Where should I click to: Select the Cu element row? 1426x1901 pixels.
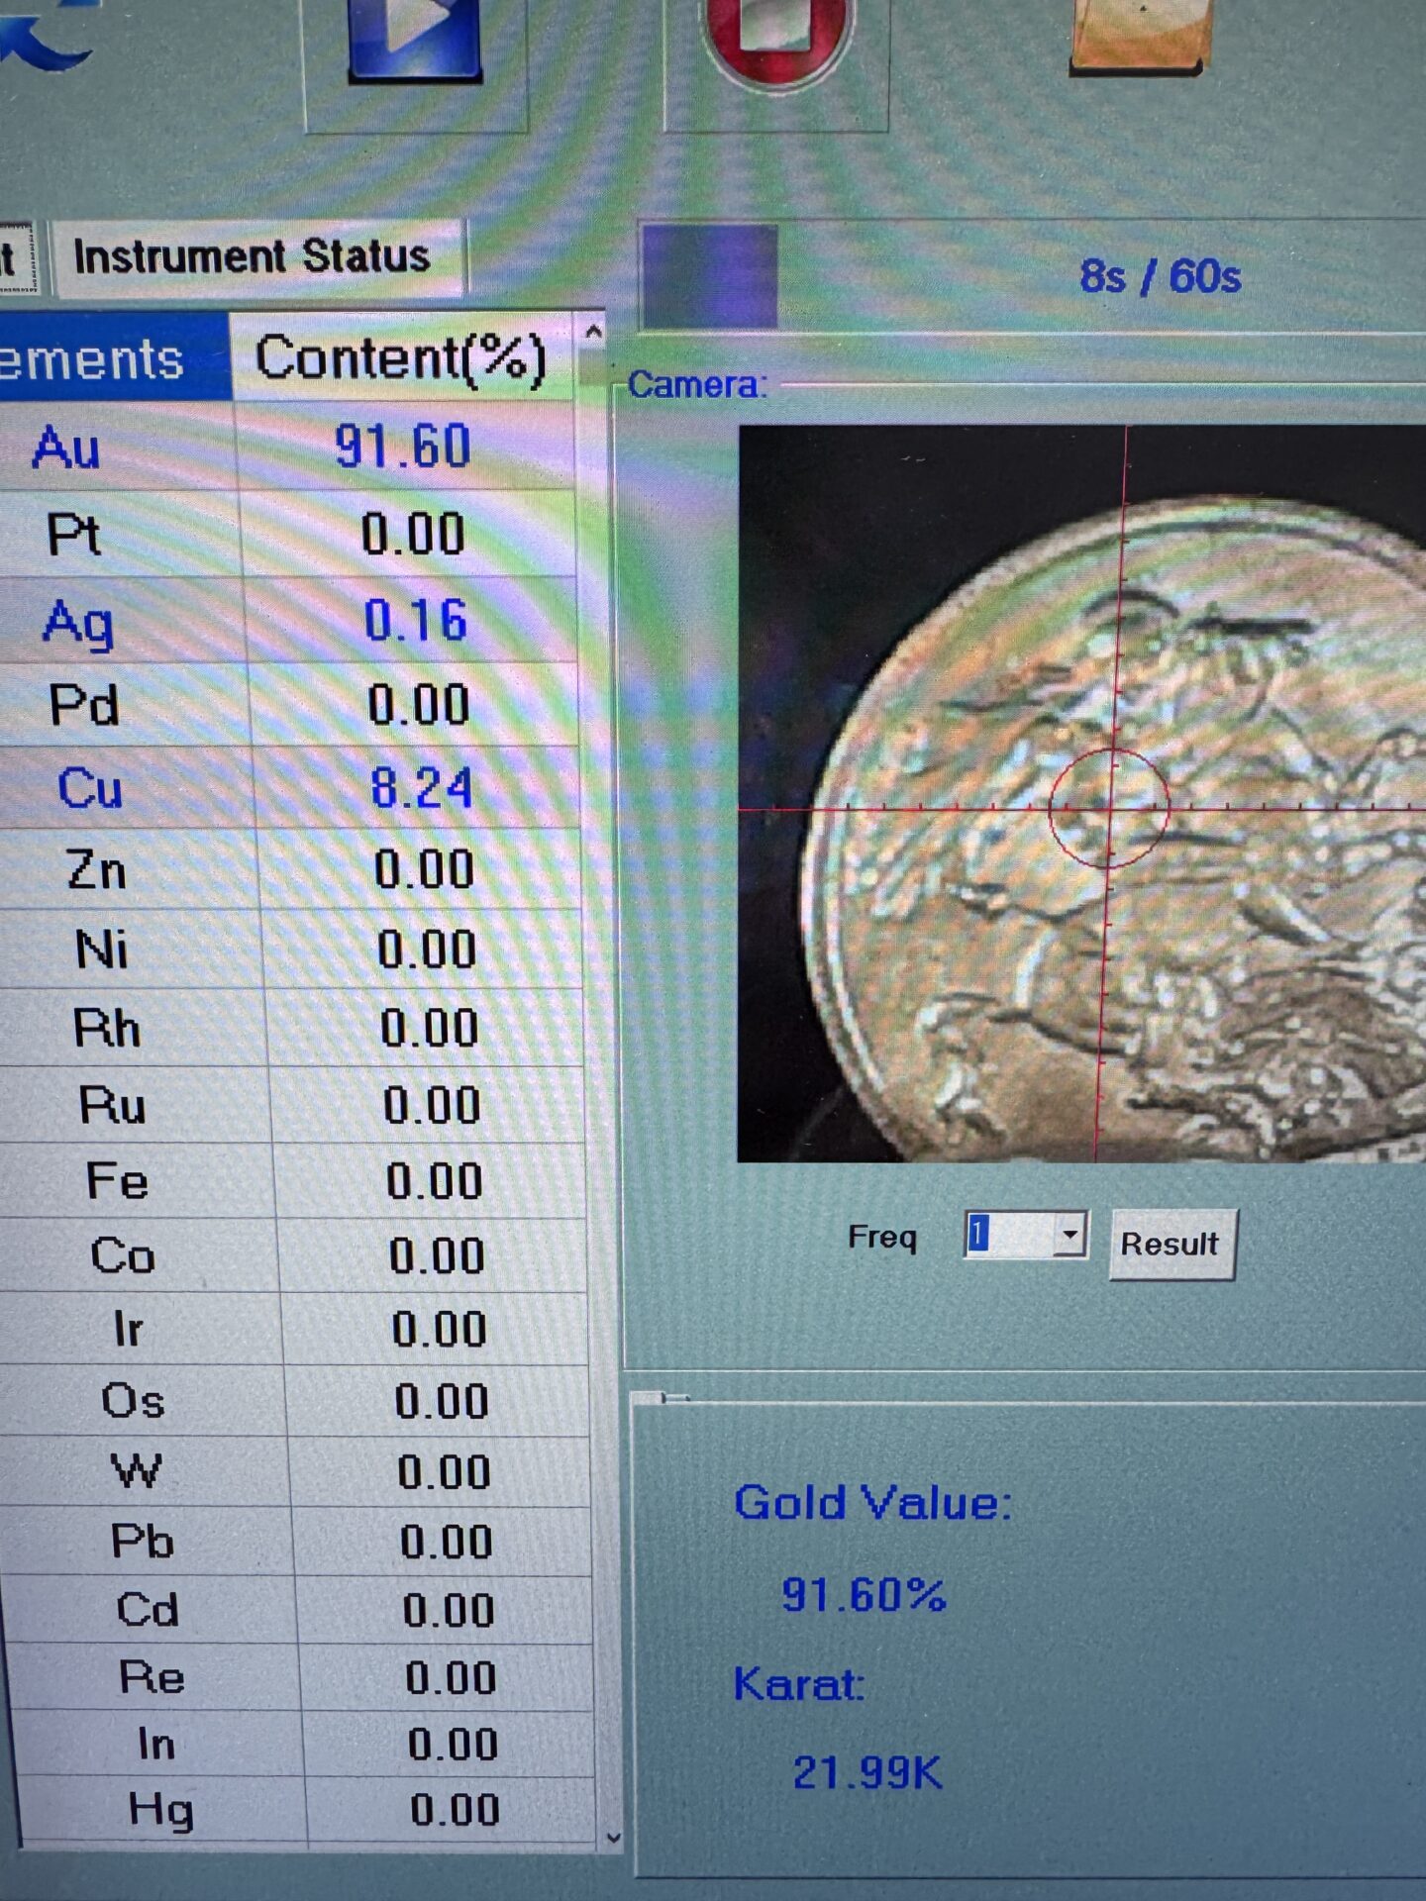289,788
